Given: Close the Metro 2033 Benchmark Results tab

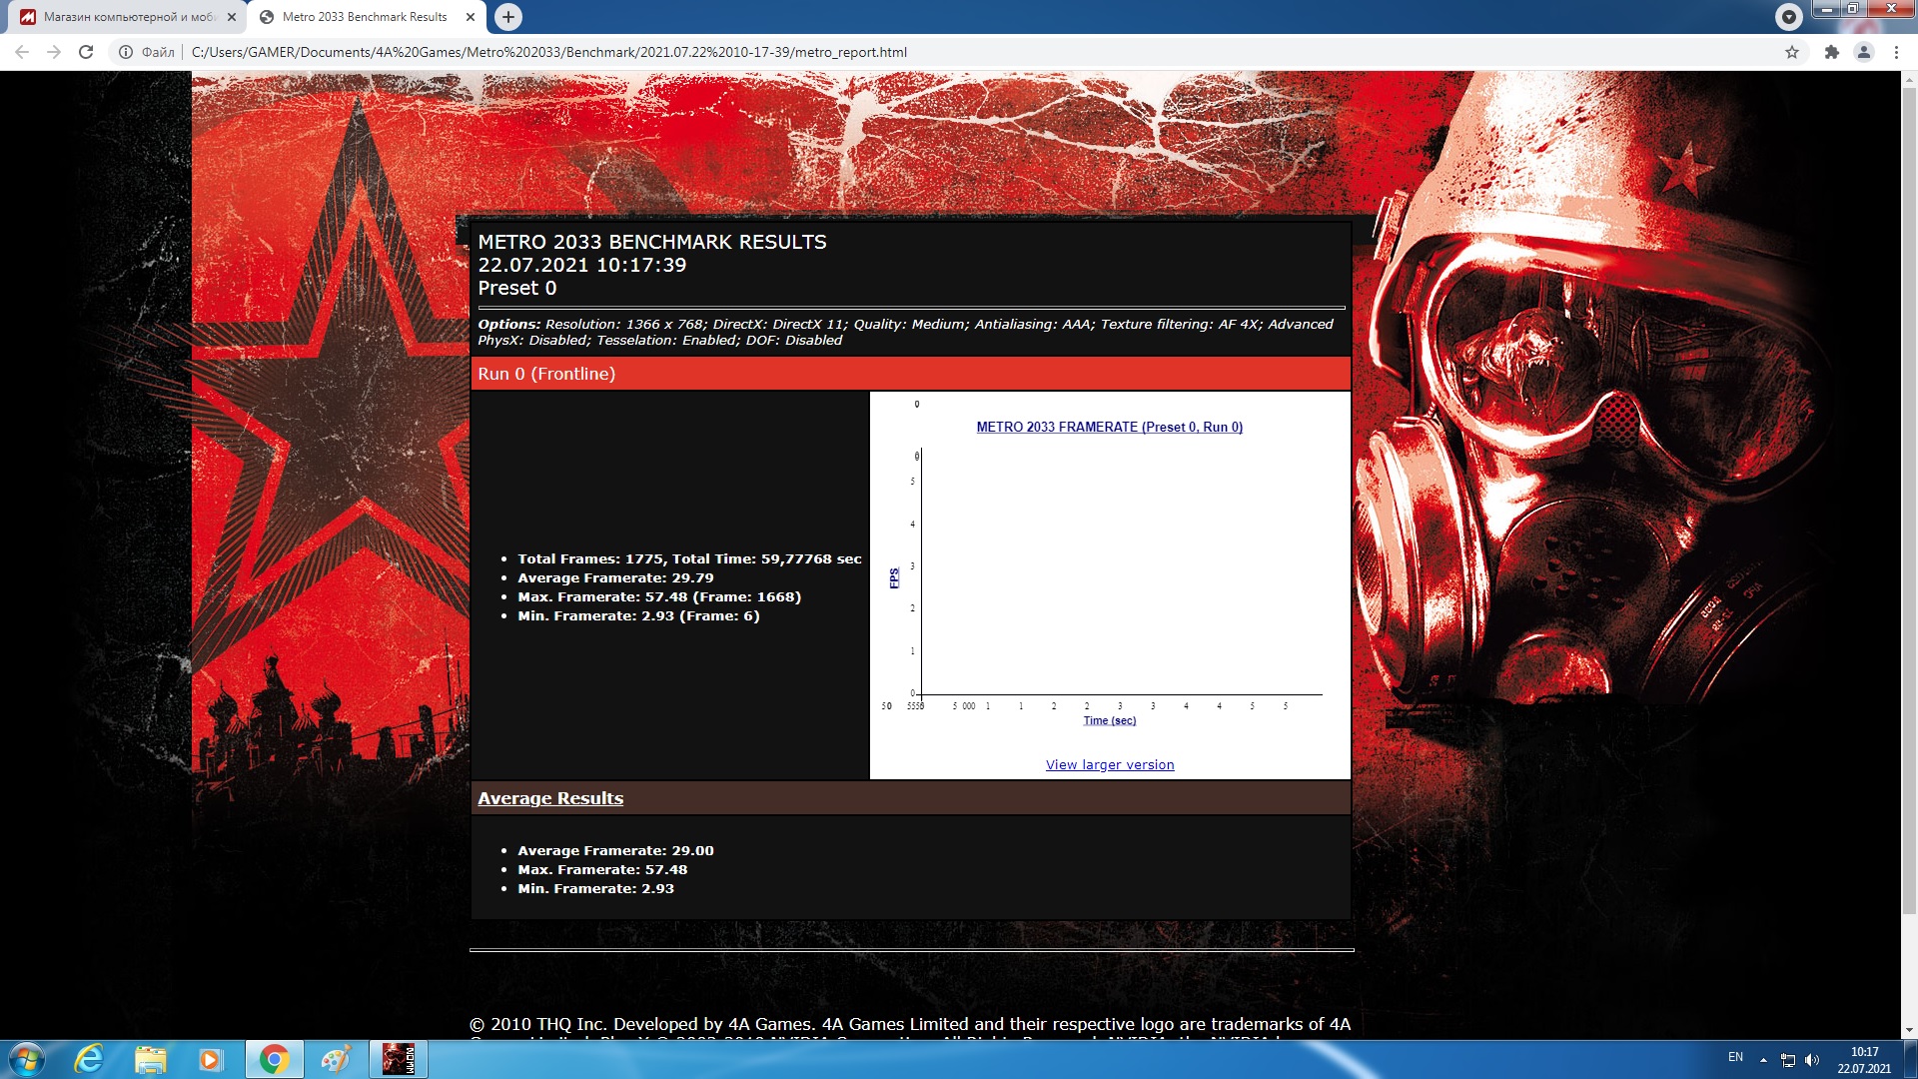Looking at the screenshot, I should [471, 17].
